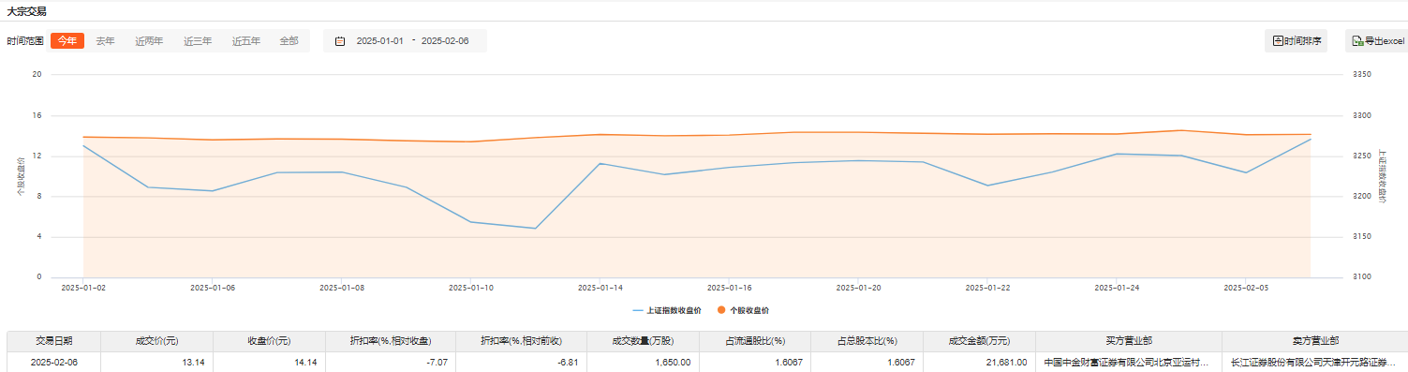Edit the end date 2025-02-06 field
The height and width of the screenshot is (372, 1408).
[445, 41]
